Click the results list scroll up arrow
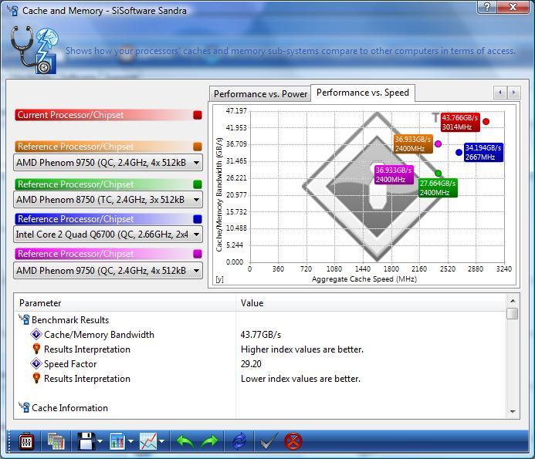Viewport: 535px width, 459px height. pyautogui.click(x=513, y=301)
